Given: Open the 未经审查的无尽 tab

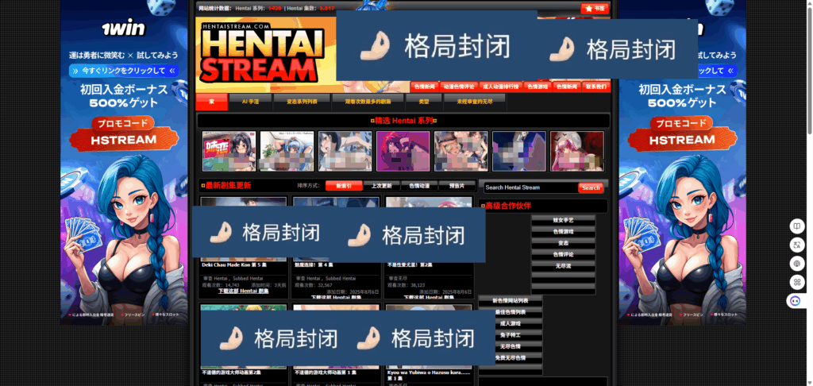Looking at the screenshot, I should pyautogui.click(x=475, y=102).
